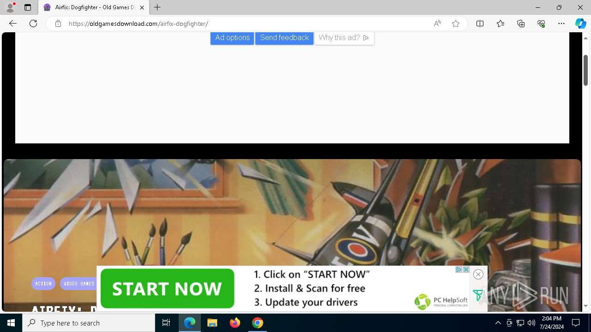
Task: Launch Firefox from the taskbar
Action: [x=235, y=323]
